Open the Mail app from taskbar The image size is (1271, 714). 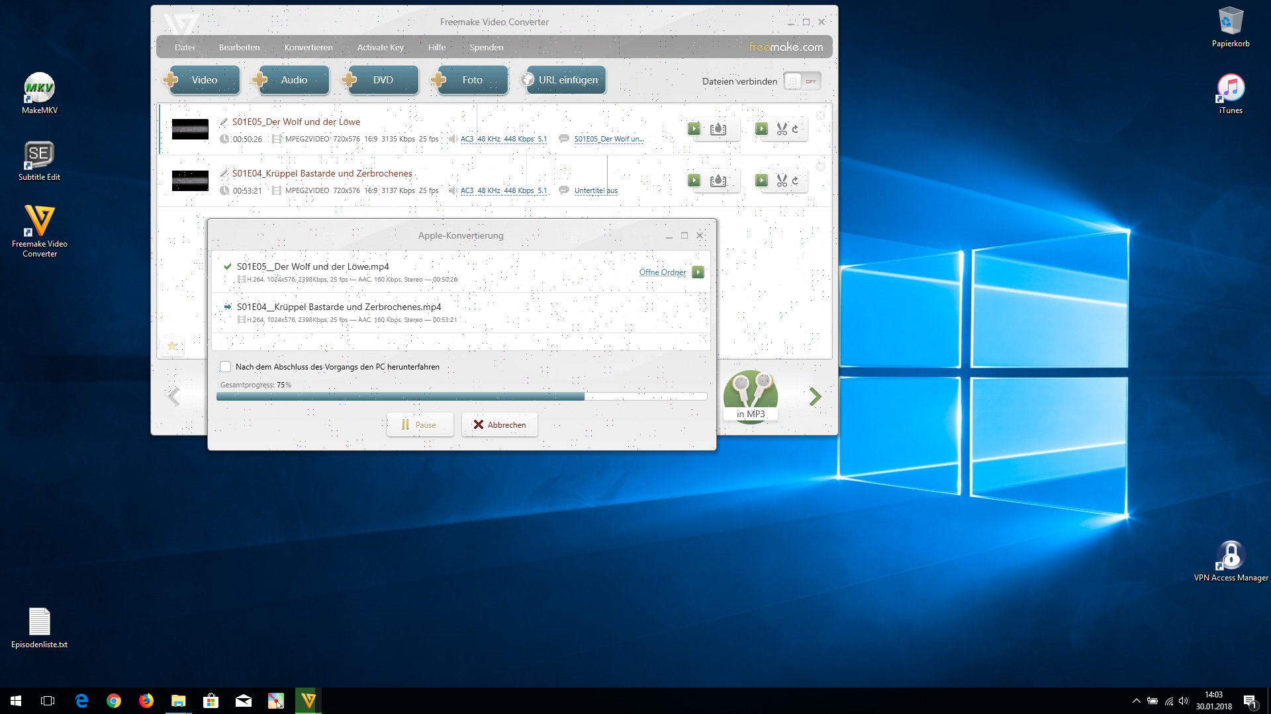[244, 701]
